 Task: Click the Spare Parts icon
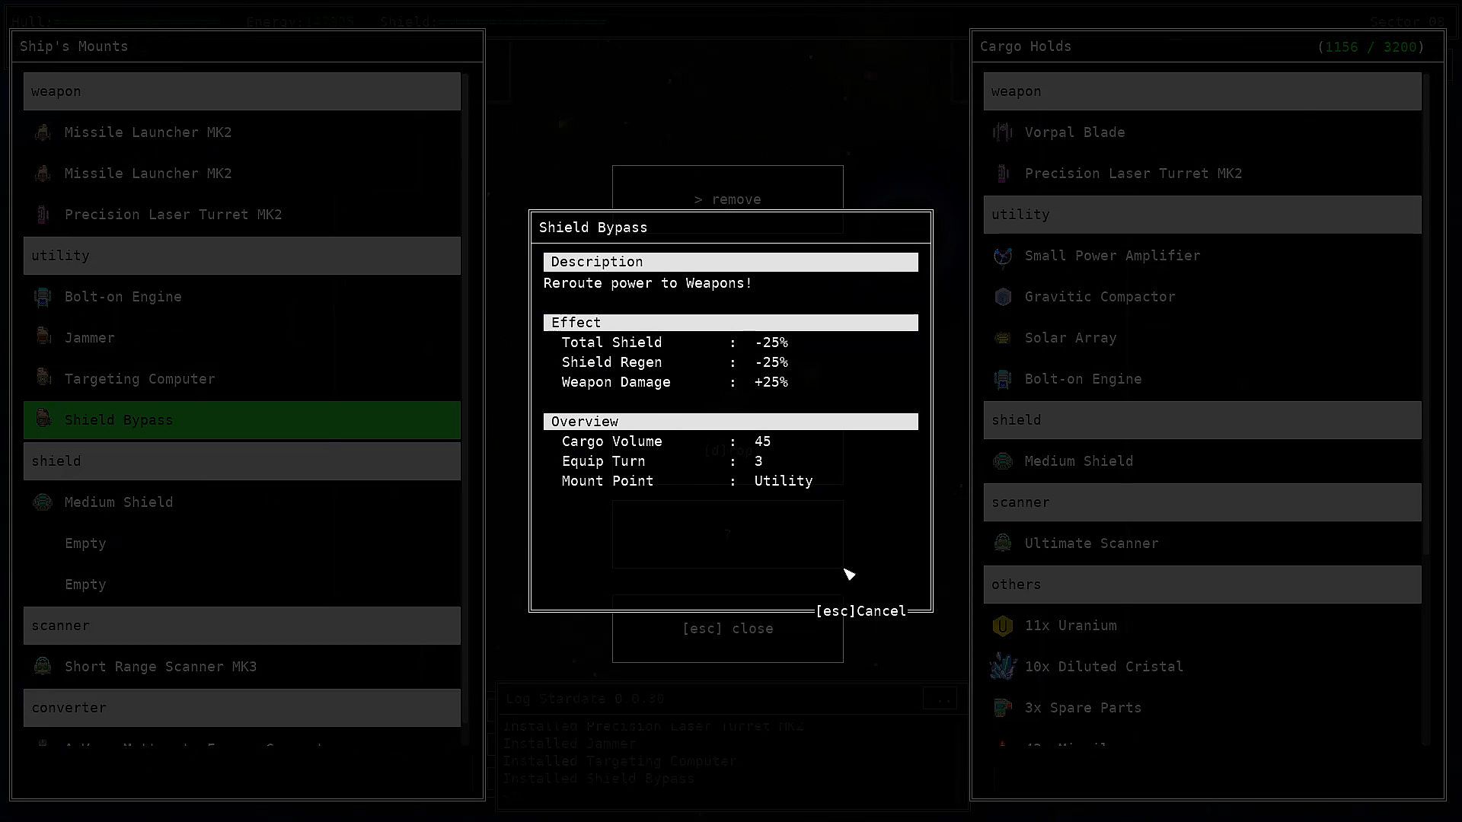coord(1003,708)
